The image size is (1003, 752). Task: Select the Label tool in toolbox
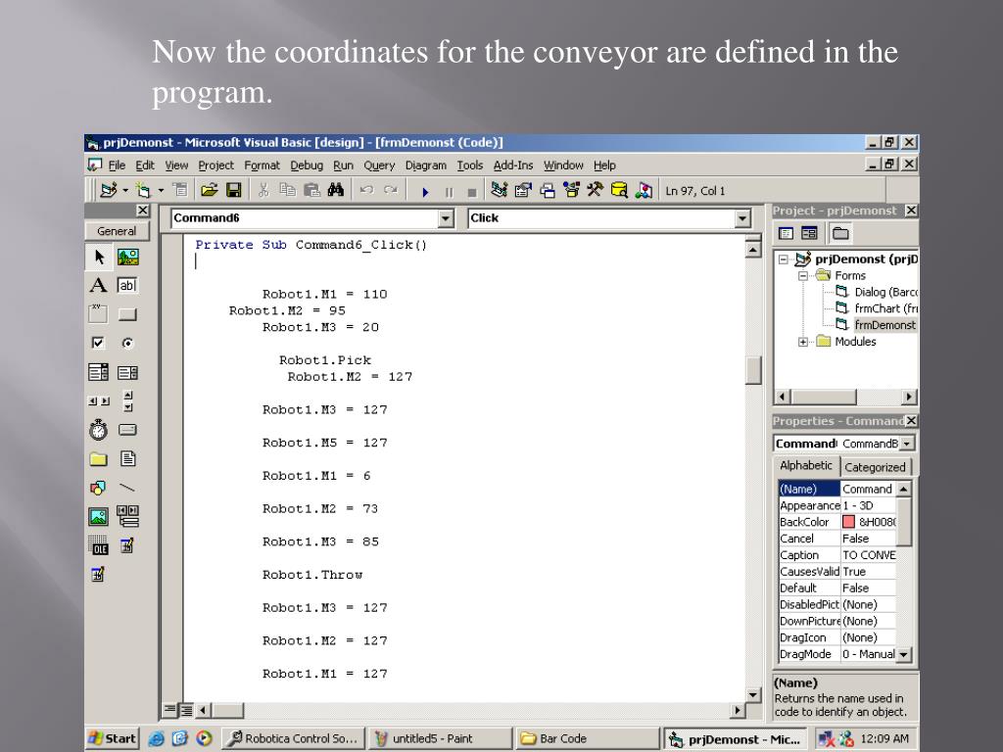point(98,285)
